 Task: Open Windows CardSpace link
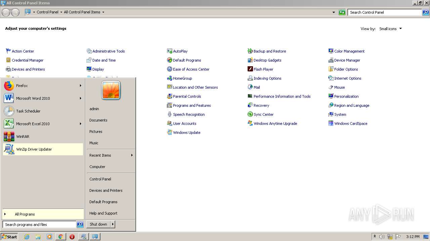(351, 124)
